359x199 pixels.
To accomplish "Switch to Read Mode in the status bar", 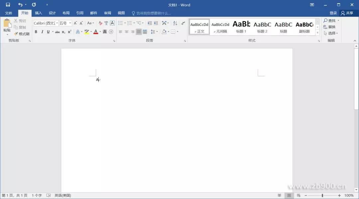I will [279, 195].
